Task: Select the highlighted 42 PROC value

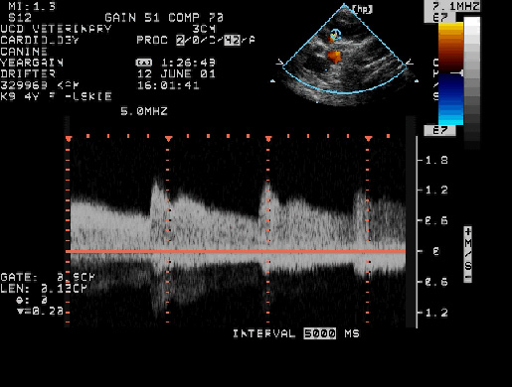Action: [x=232, y=40]
